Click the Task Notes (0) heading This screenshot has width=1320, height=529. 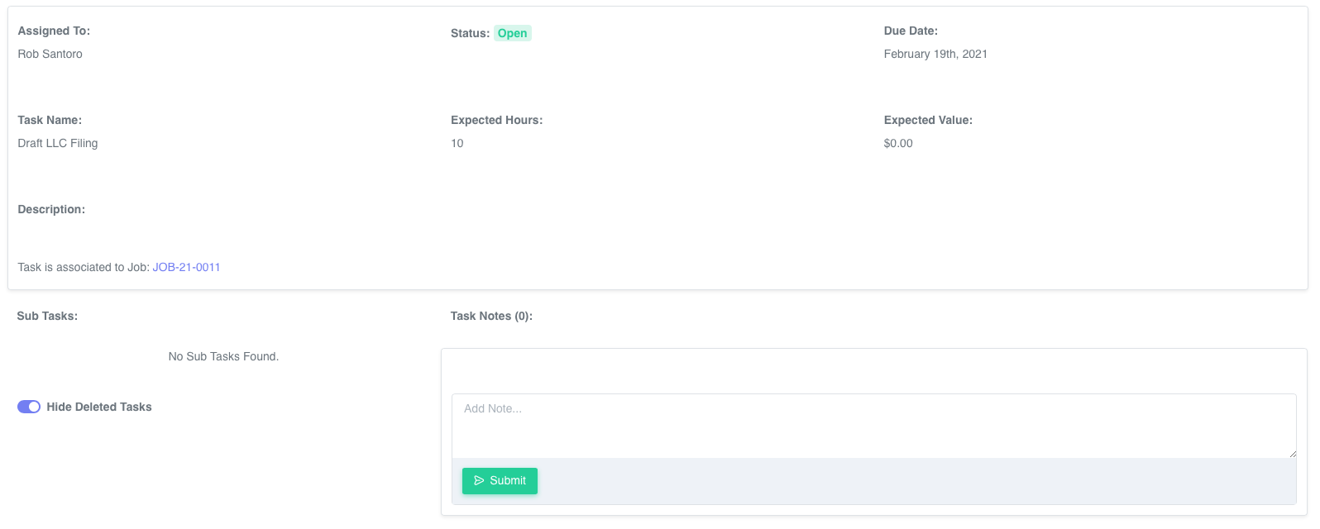(x=491, y=316)
